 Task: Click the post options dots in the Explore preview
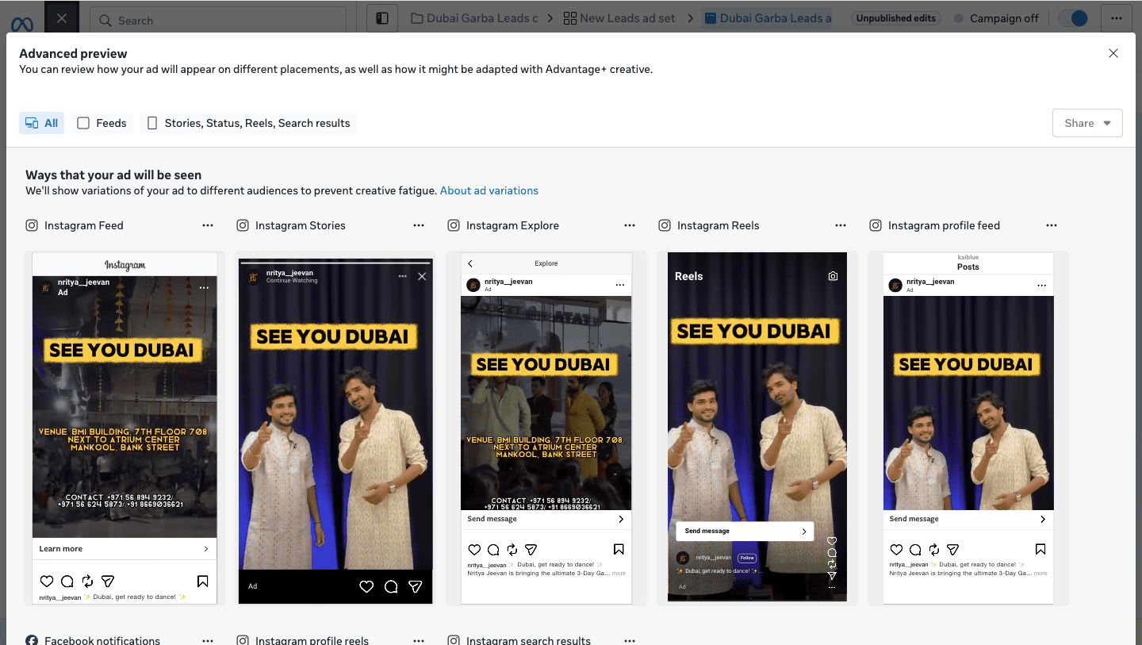620,285
